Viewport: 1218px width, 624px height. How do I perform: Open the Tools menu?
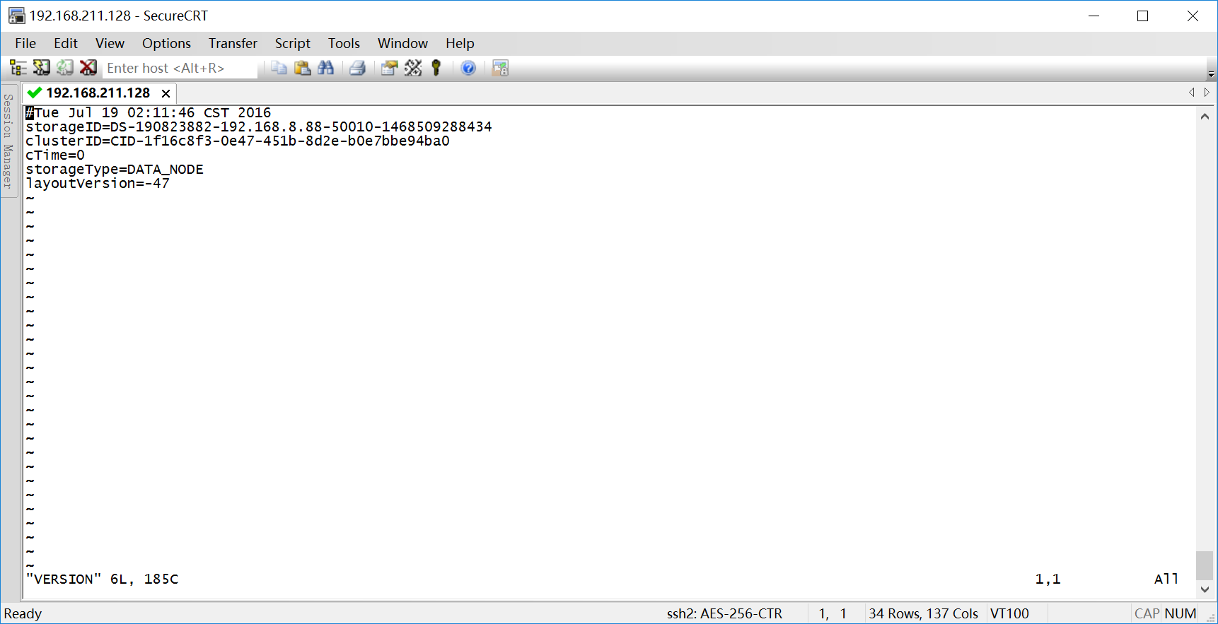(344, 43)
